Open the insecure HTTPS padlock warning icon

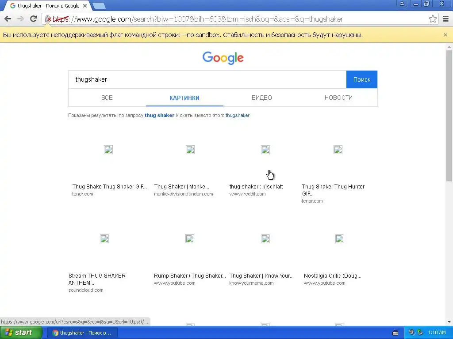pyautogui.click(x=48, y=19)
